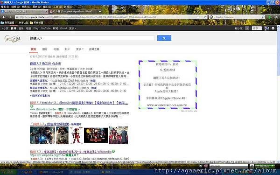Click the Google+ profile link in black bar

[5, 28]
